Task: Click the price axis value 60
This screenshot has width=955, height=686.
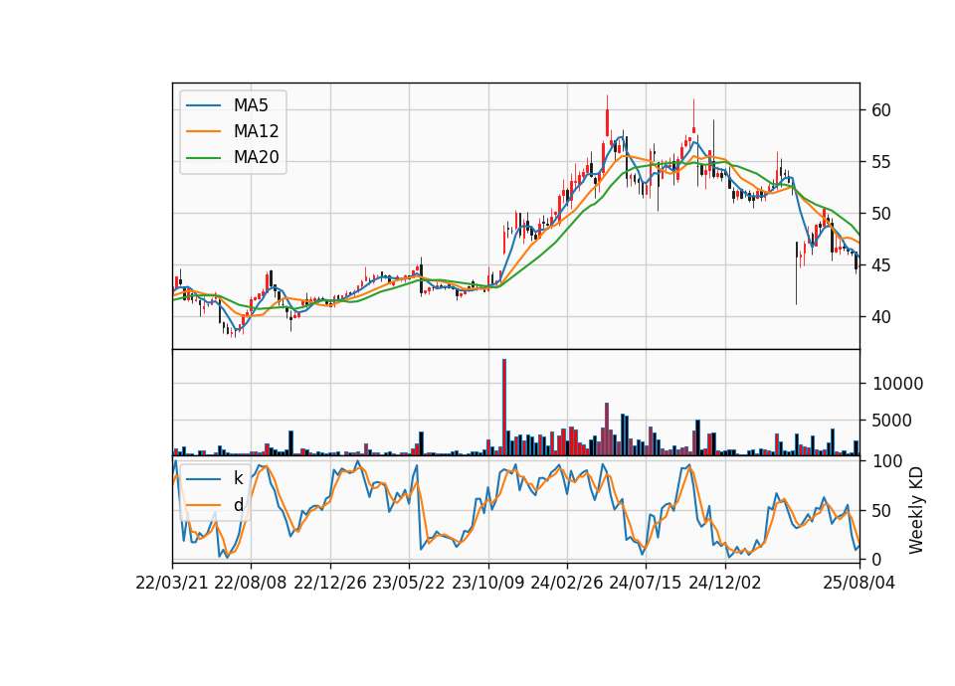Action: [x=881, y=110]
